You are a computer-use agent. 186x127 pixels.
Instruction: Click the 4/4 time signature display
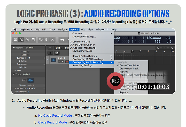[x=168, y=38]
